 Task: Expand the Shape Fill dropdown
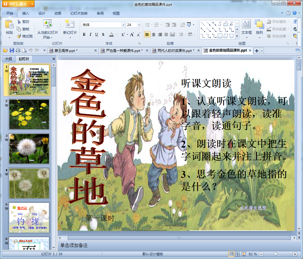288,22
